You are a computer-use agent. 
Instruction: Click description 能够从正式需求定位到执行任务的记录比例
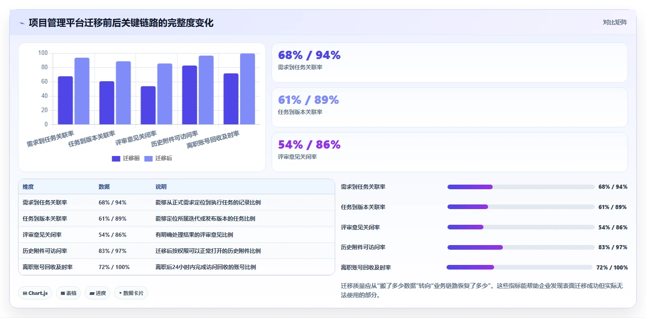[208, 203]
